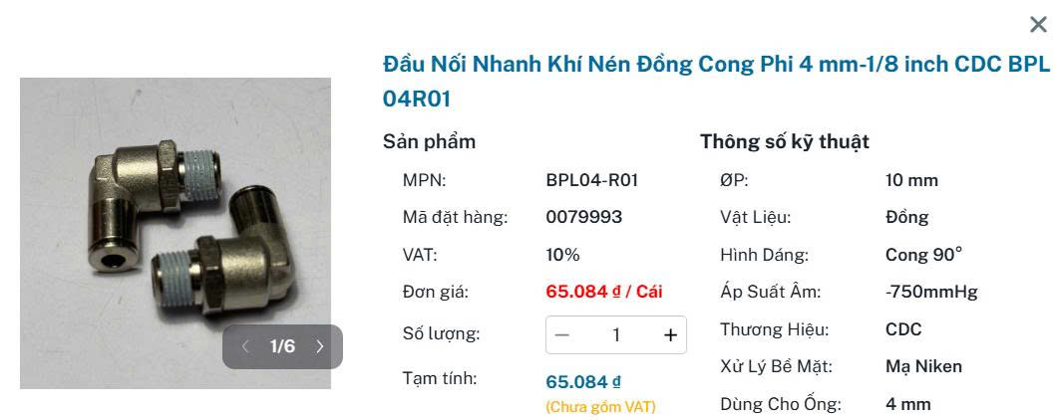Click subtotal amount 65.084 đ

[583, 381]
